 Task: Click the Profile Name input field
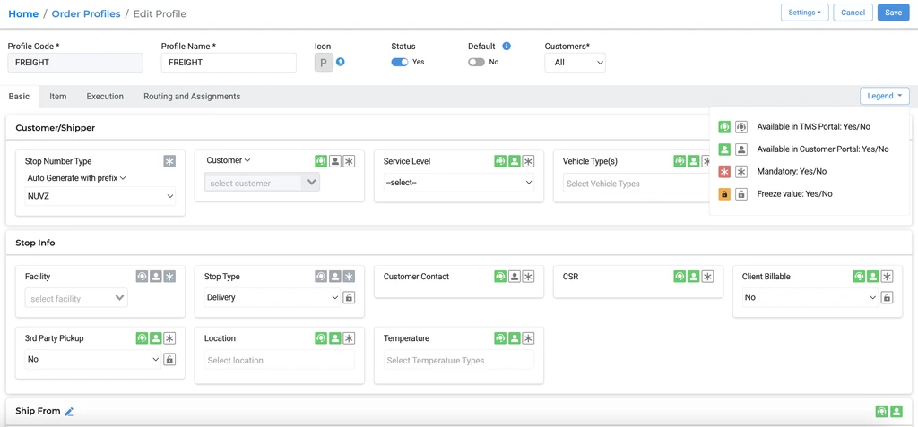pyautogui.click(x=229, y=63)
